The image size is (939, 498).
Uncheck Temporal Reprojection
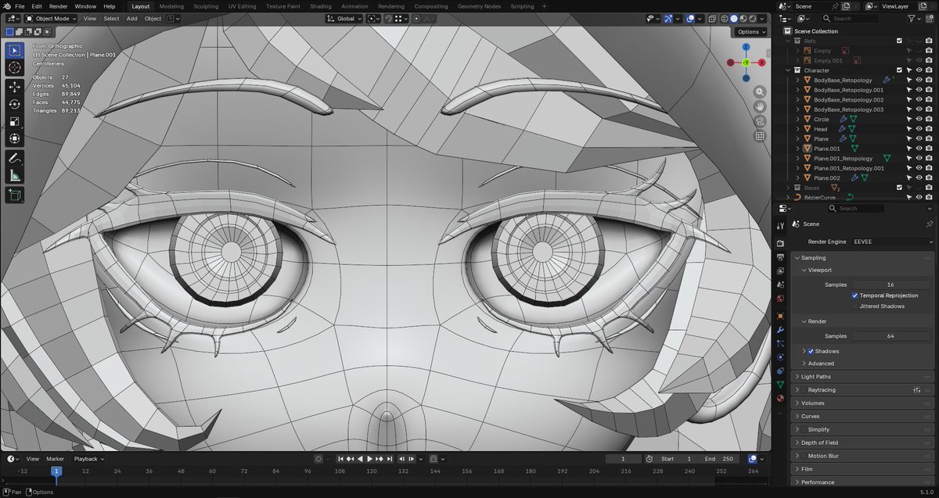pyautogui.click(x=854, y=296)
